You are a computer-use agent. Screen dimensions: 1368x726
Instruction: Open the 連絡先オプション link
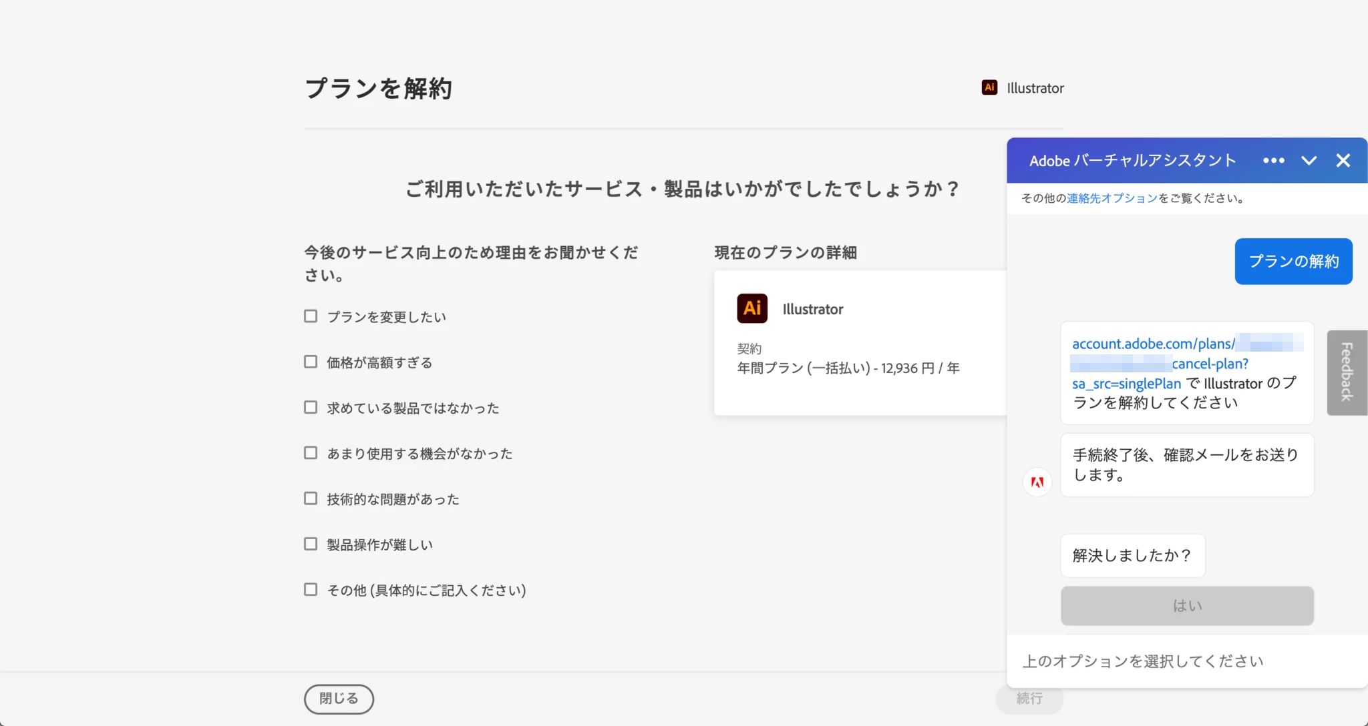pyautogui.click(x=1111, y=198)
